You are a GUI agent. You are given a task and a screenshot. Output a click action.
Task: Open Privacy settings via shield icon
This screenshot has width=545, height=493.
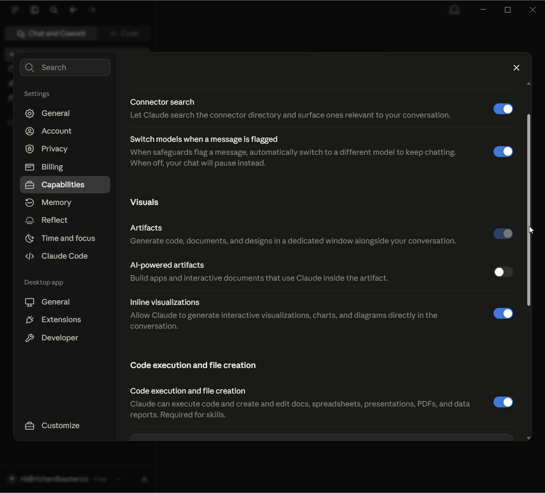point(29,149)
